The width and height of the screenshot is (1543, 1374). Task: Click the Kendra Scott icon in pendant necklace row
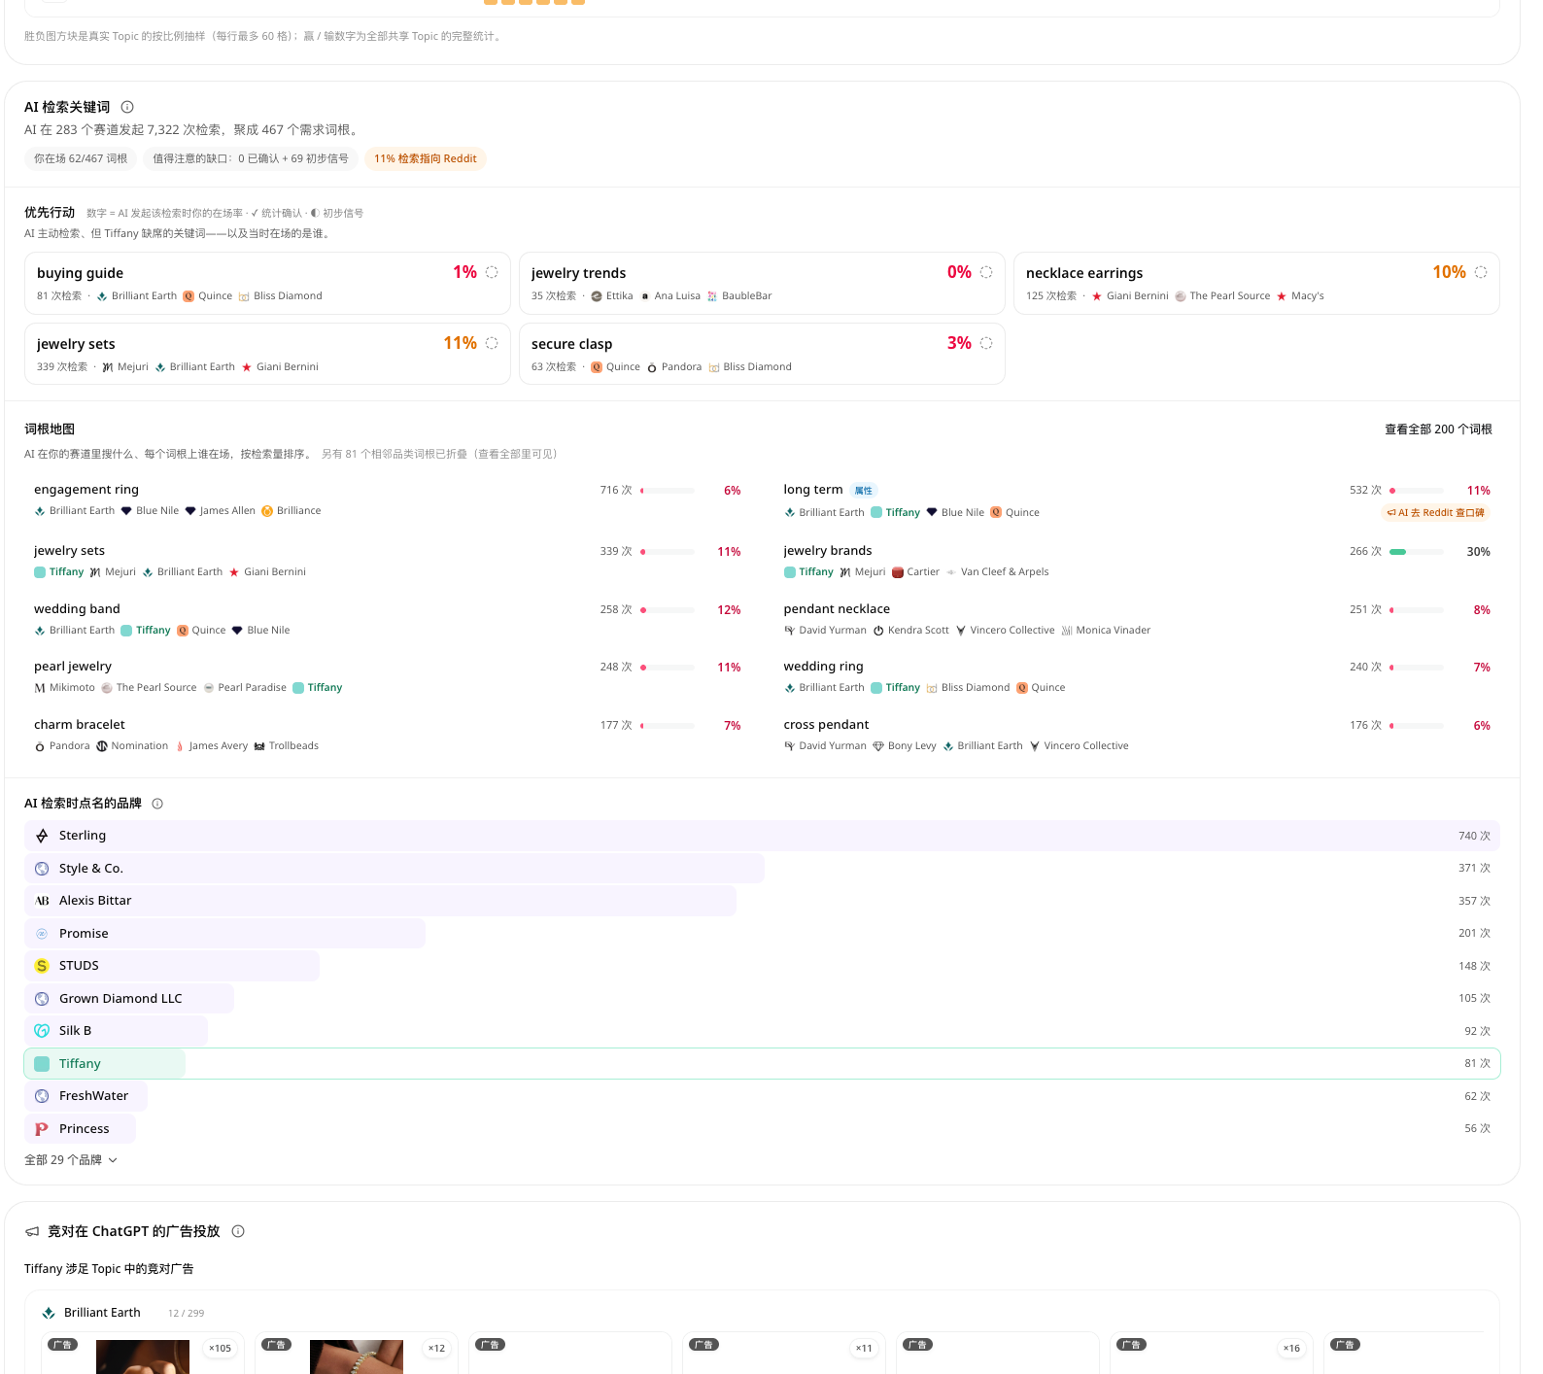(878, 631)
